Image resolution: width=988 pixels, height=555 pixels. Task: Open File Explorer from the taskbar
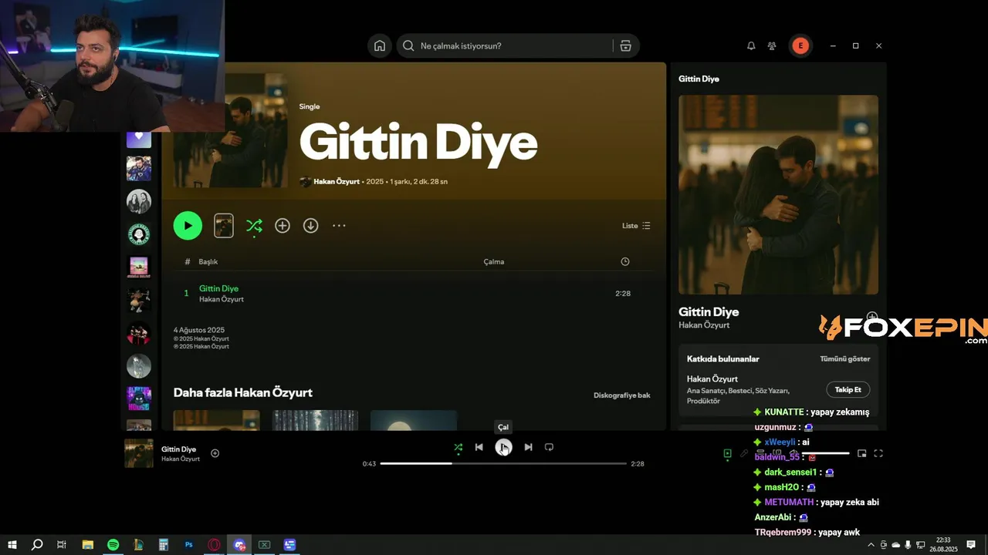(x=87, y=545)
